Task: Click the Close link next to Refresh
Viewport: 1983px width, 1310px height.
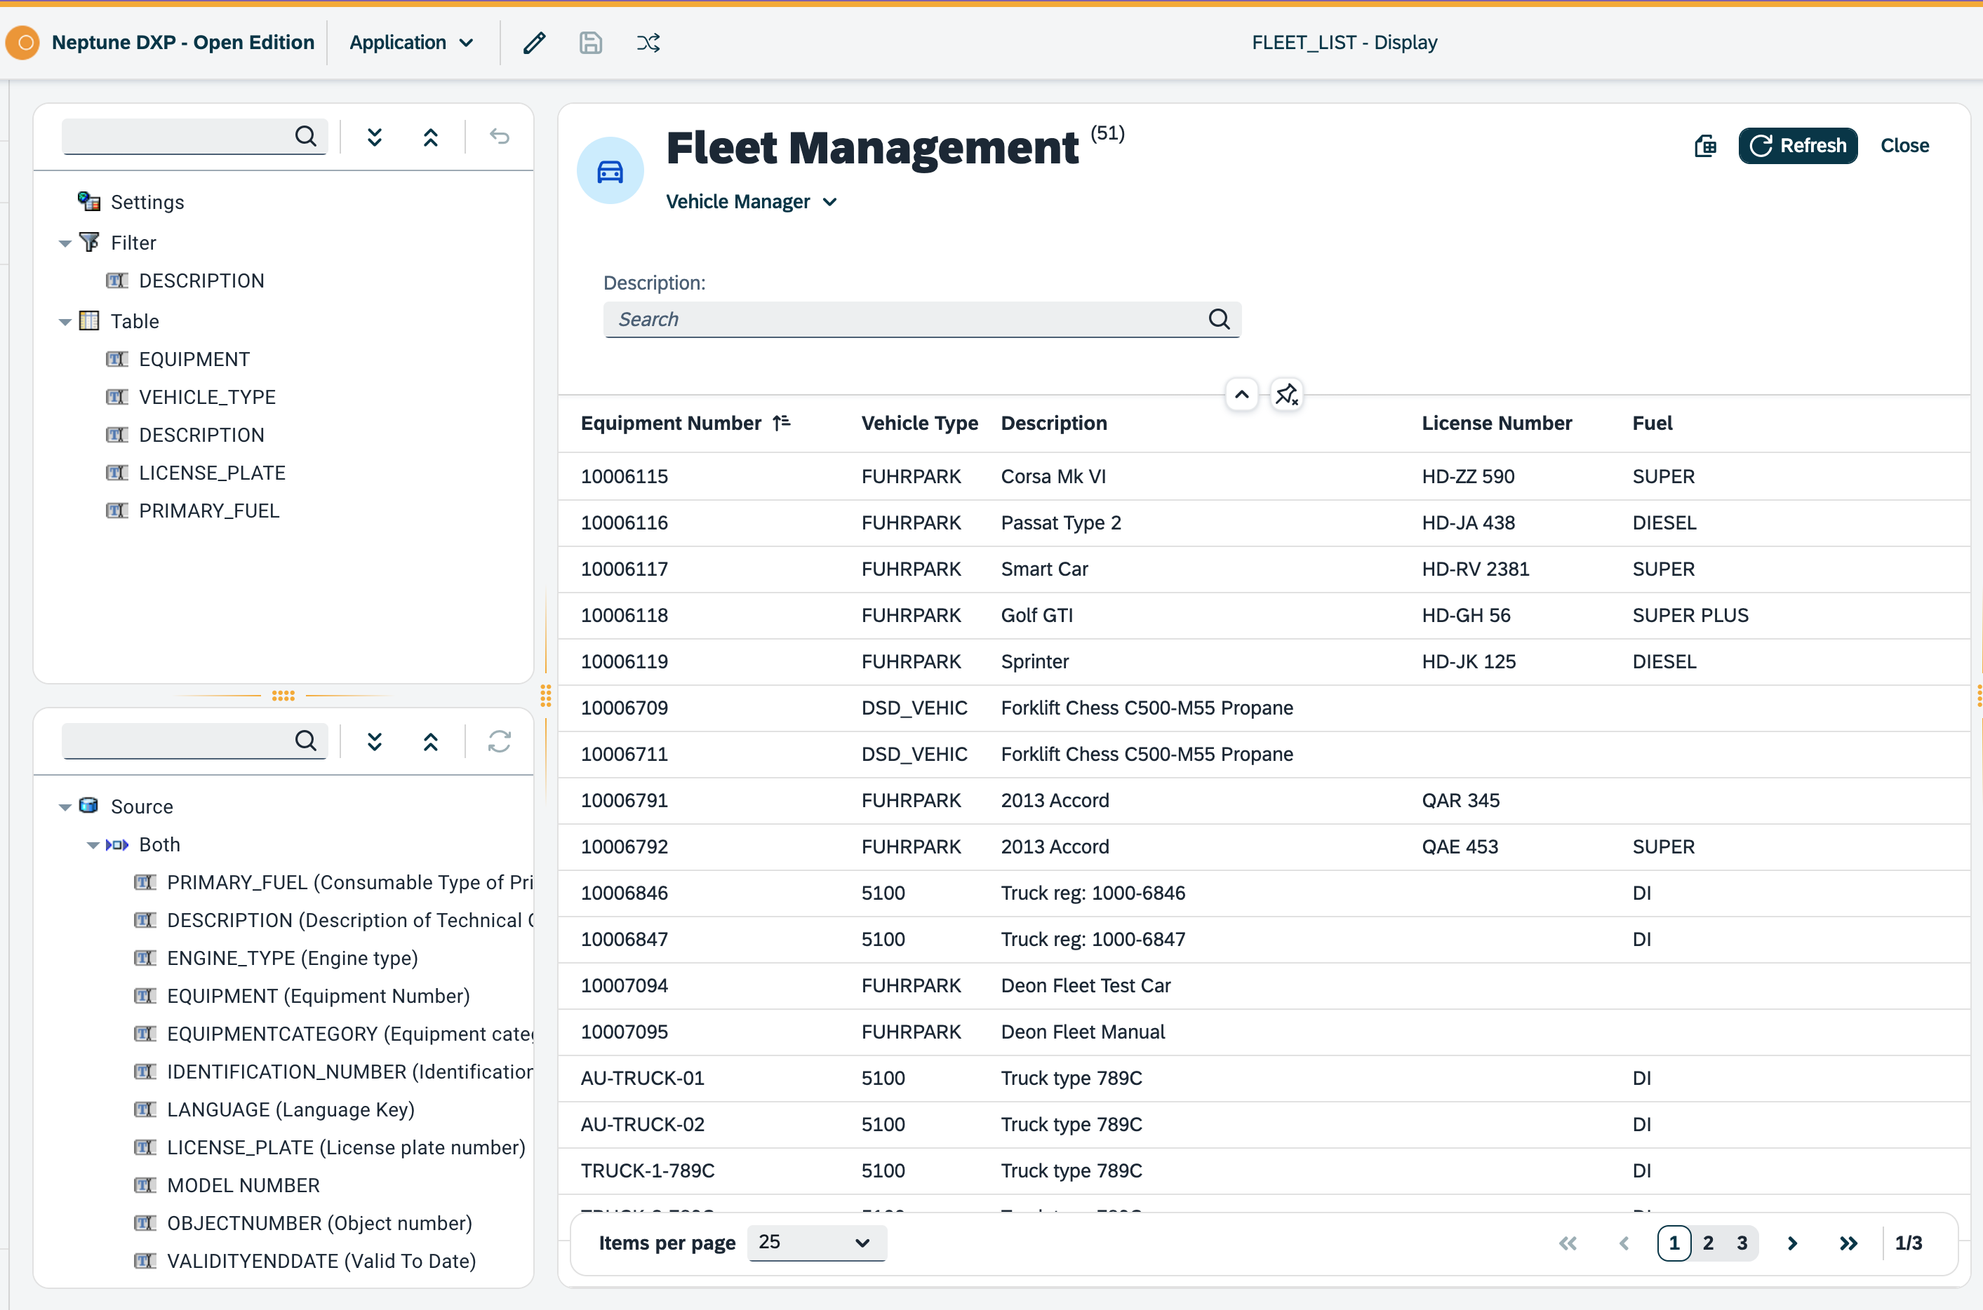Action: click(x=1904, y=145)
